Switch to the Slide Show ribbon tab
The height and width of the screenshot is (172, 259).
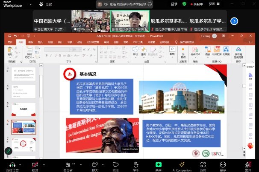[93, 42]
